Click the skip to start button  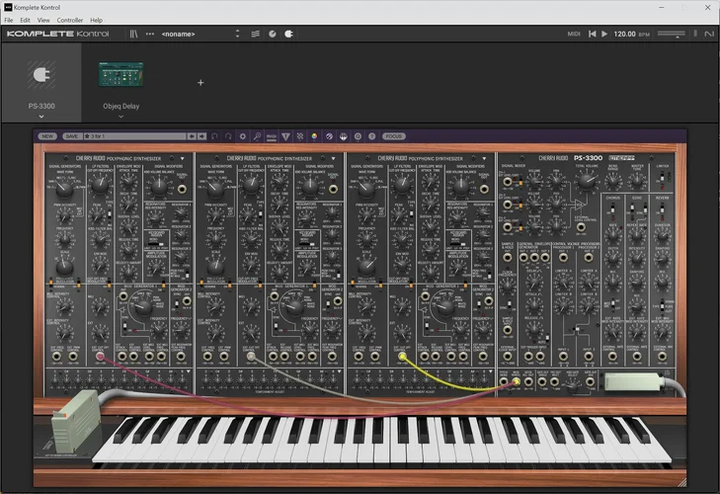coord(592,34)
